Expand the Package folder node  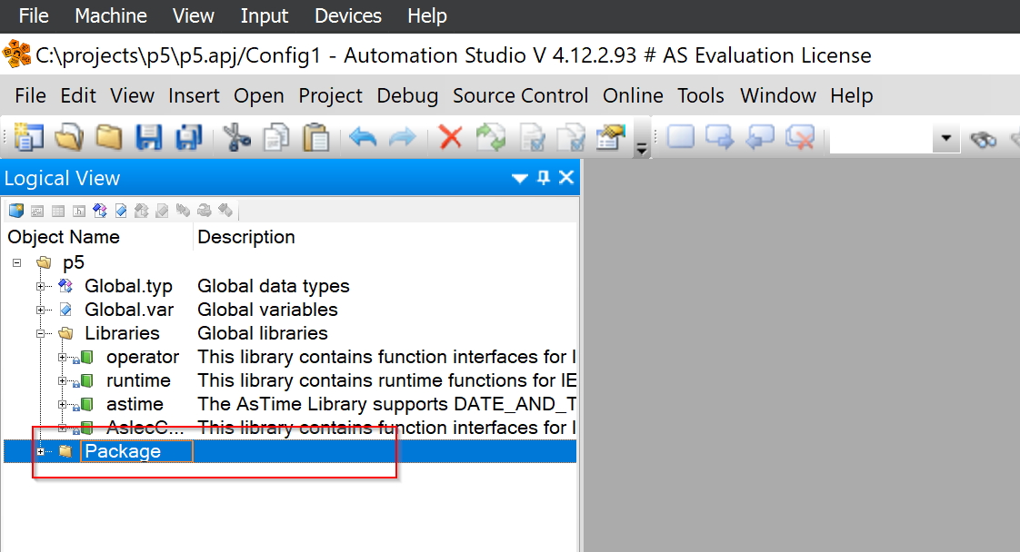40,451
